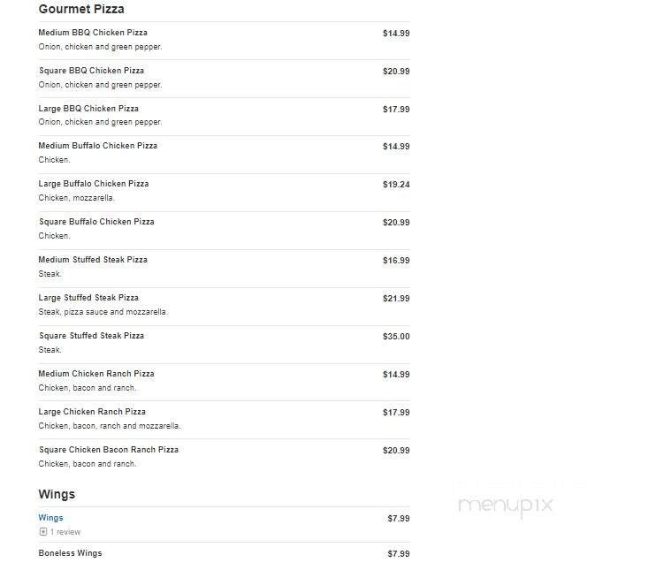Click the Large Buffalo Chicken Pizza title
The image size is (664, 578).
pos(94,184)
